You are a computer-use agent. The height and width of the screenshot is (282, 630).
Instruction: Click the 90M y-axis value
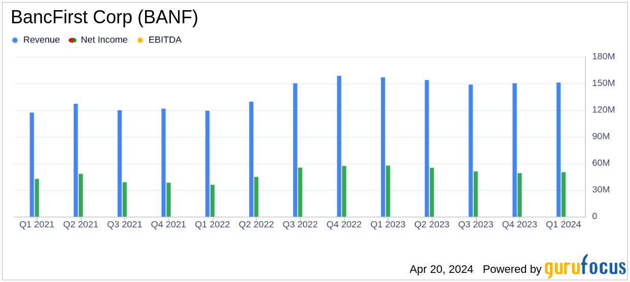(x=601, y=137)
